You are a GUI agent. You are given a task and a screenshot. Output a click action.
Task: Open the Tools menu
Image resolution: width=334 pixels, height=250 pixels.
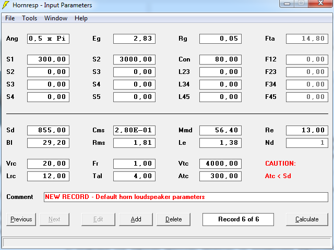tap(29, 18)
